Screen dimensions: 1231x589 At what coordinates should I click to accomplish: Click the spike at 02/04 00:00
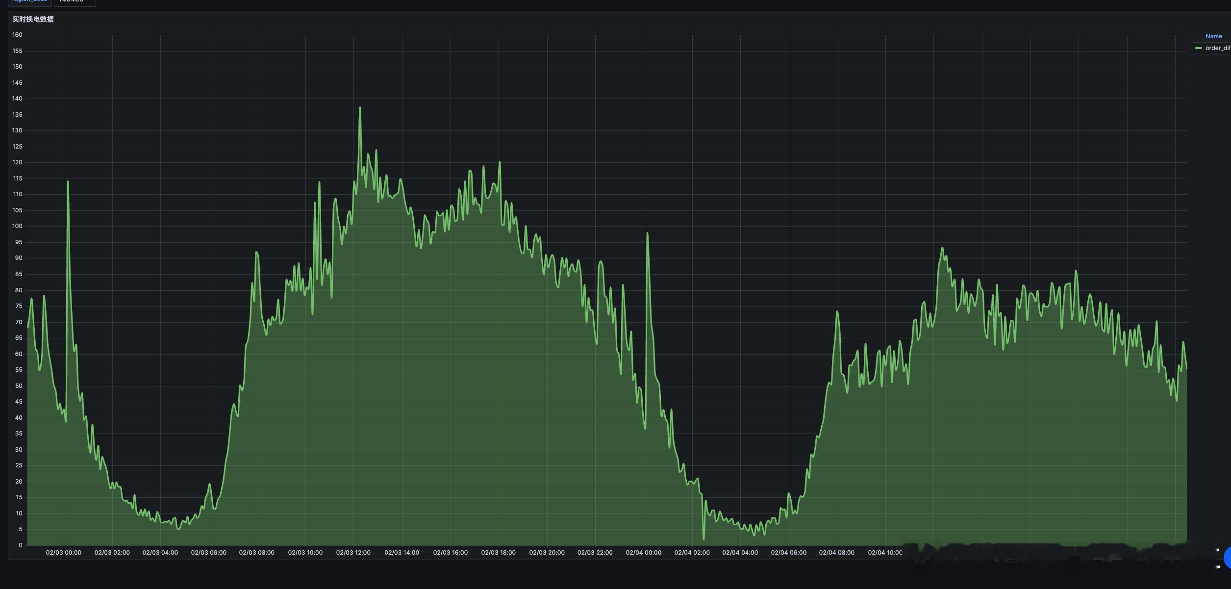click(x=647, y=233)
